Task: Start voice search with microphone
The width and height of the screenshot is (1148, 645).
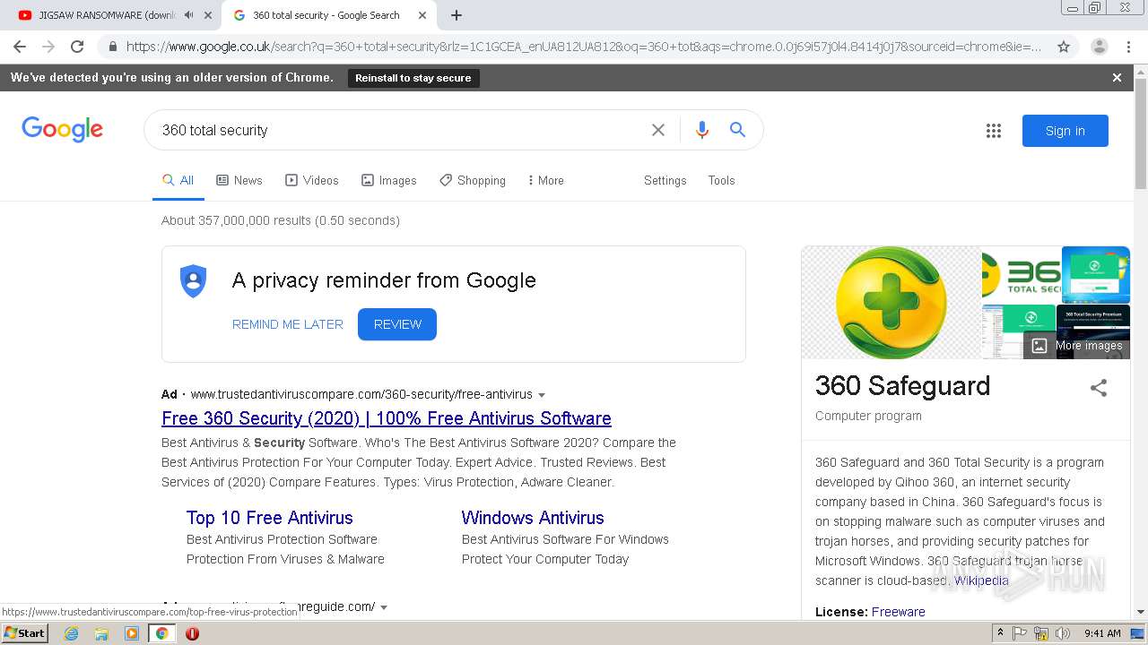Action: [702, 130]
